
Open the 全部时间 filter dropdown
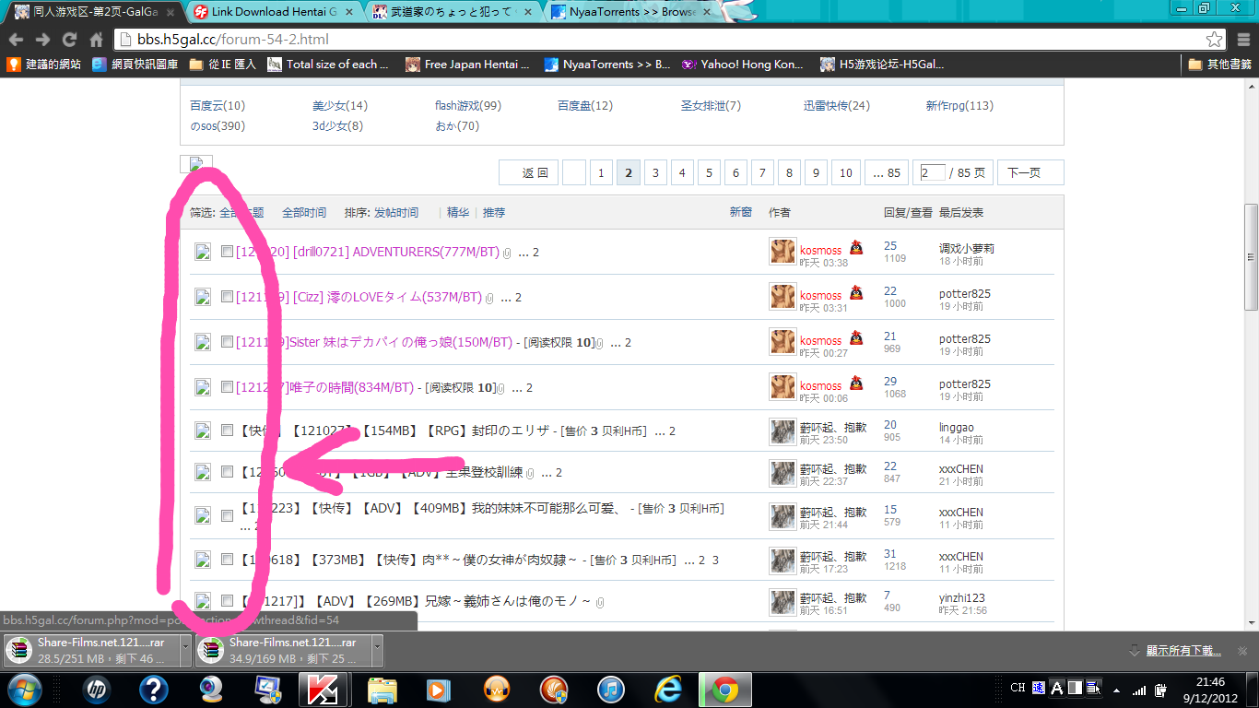click(303, 213)
